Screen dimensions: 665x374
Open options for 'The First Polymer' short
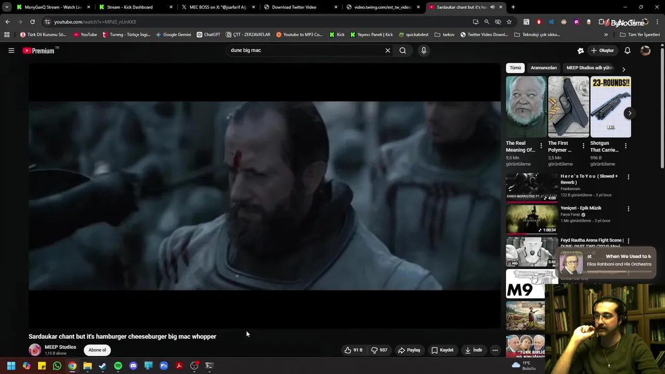click(x=583, y=146)
